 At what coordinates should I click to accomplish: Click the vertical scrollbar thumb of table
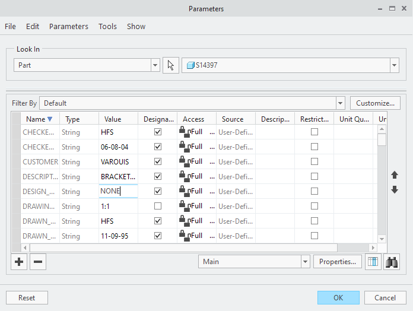tap(382, 139)
